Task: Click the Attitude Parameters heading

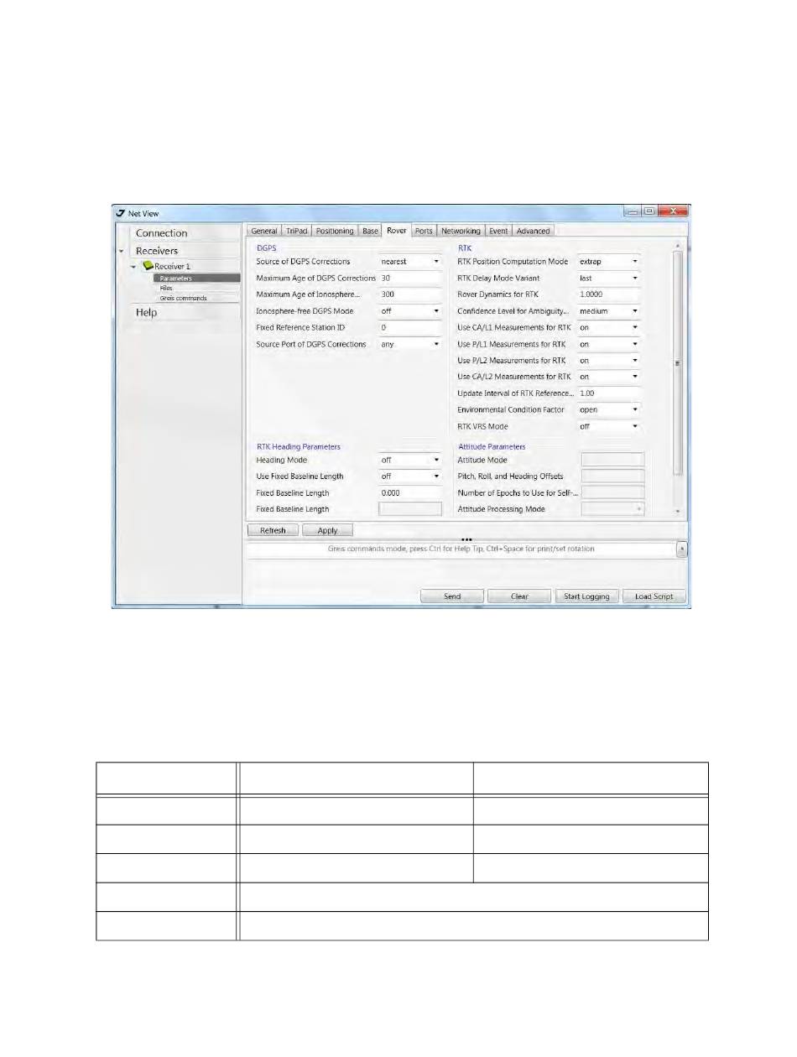Action: (x=490, y=447)
